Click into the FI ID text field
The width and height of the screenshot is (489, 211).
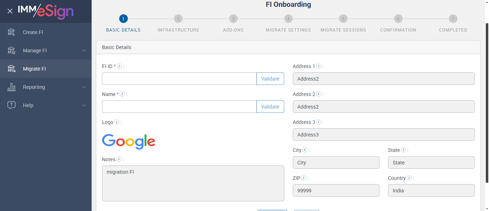[x=179, y=79]
